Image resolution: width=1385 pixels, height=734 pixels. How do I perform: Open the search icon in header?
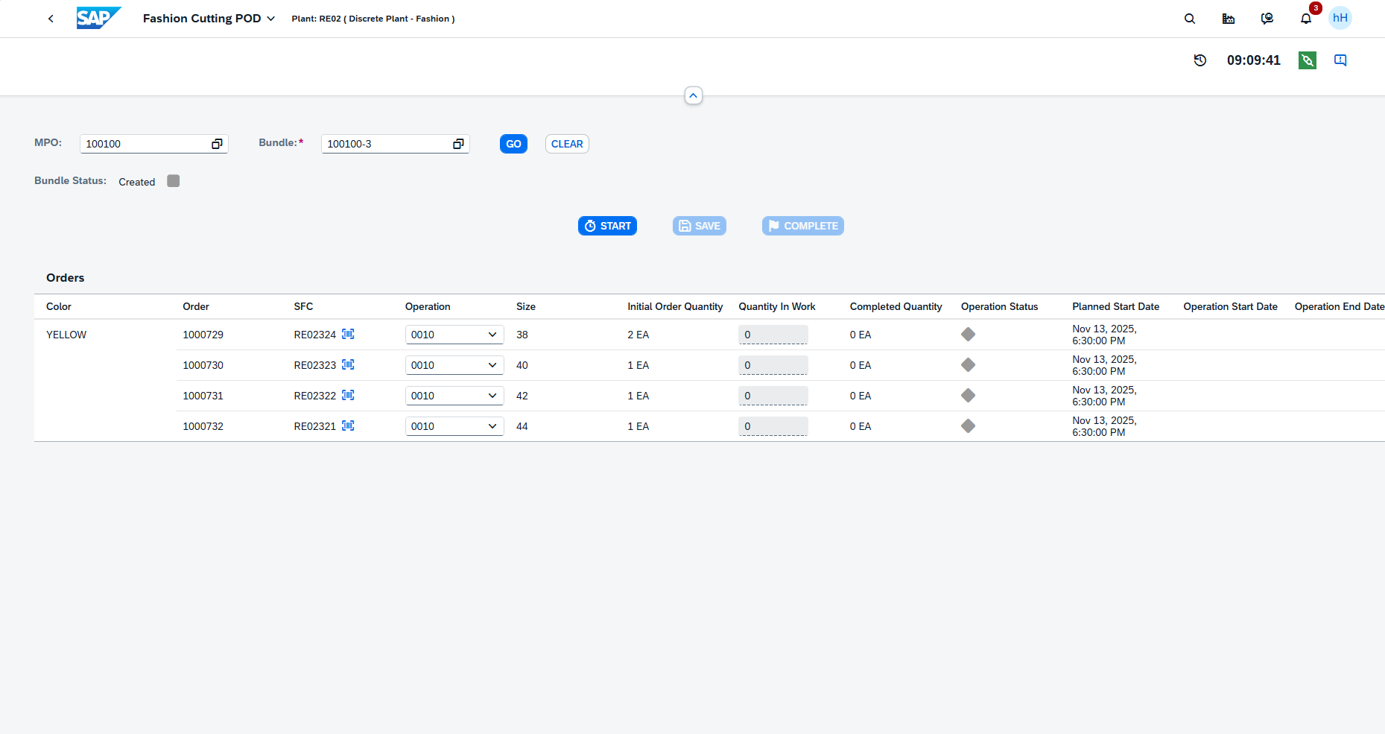[1190, 19]
